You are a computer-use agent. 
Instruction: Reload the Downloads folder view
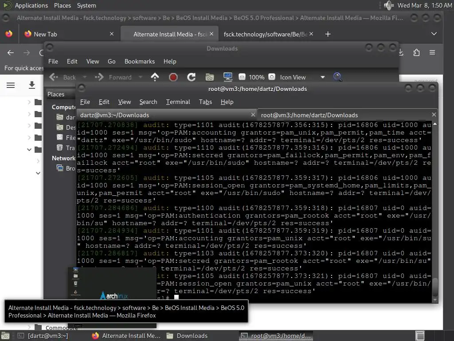pyautogui.click(x=192, y=77)
